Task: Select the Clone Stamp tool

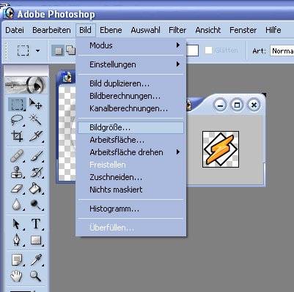Action: (x=17, y=172)
